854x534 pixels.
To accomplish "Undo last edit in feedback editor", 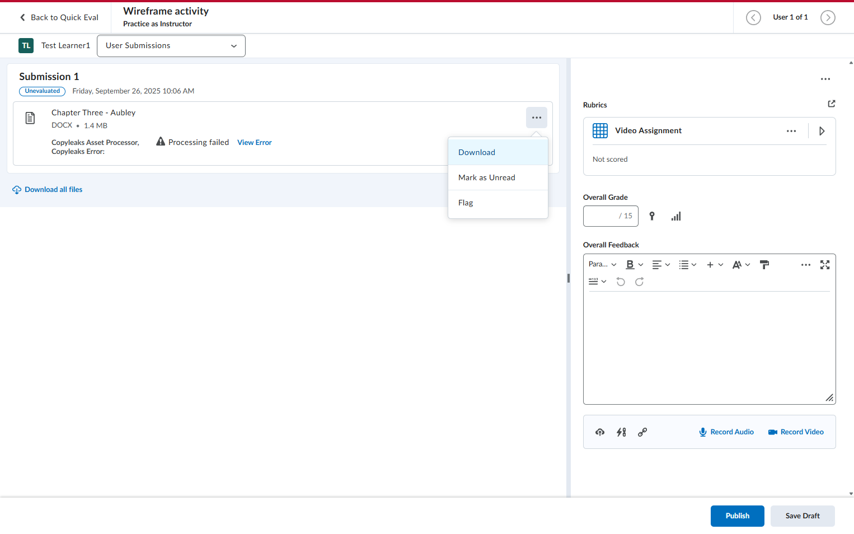I will [621, 282].
